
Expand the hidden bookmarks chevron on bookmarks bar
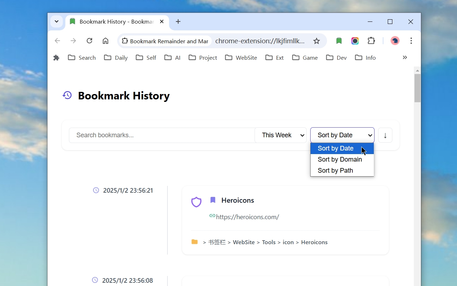405,57
